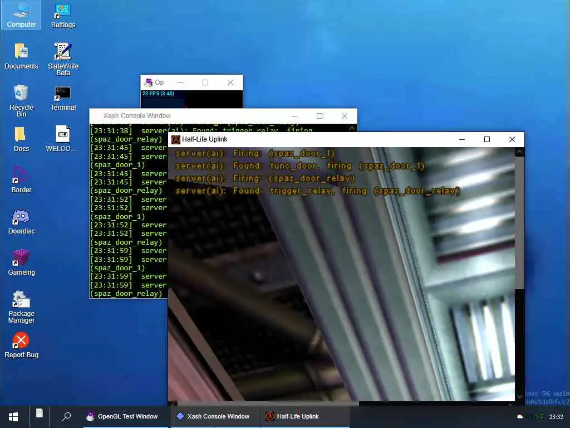Viewport: 570px width, 428px height.
Task: Open the Settings desktop shortcut
Action: (x=63, y=15)
